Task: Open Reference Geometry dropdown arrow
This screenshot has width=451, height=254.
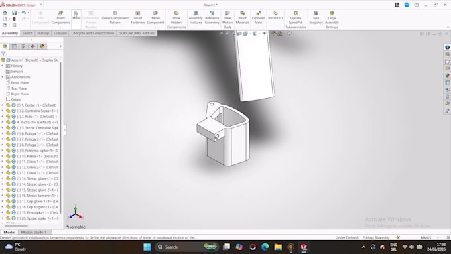Action: pos(212,27)
